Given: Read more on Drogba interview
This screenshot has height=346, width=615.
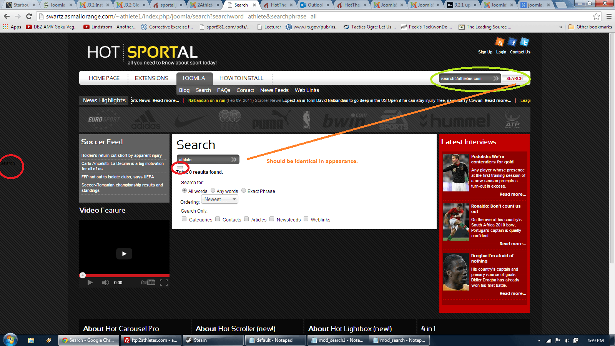Looking at the screenshot, I should point(513,293).
